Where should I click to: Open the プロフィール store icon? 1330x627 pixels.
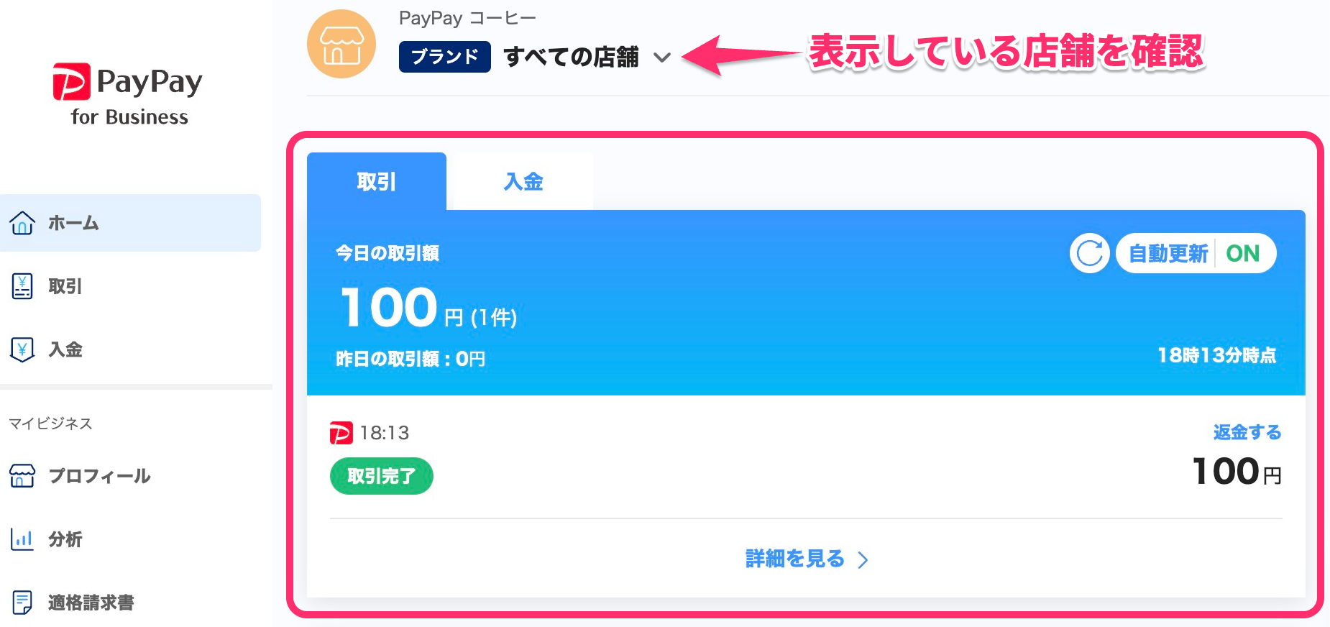point(22,476)
